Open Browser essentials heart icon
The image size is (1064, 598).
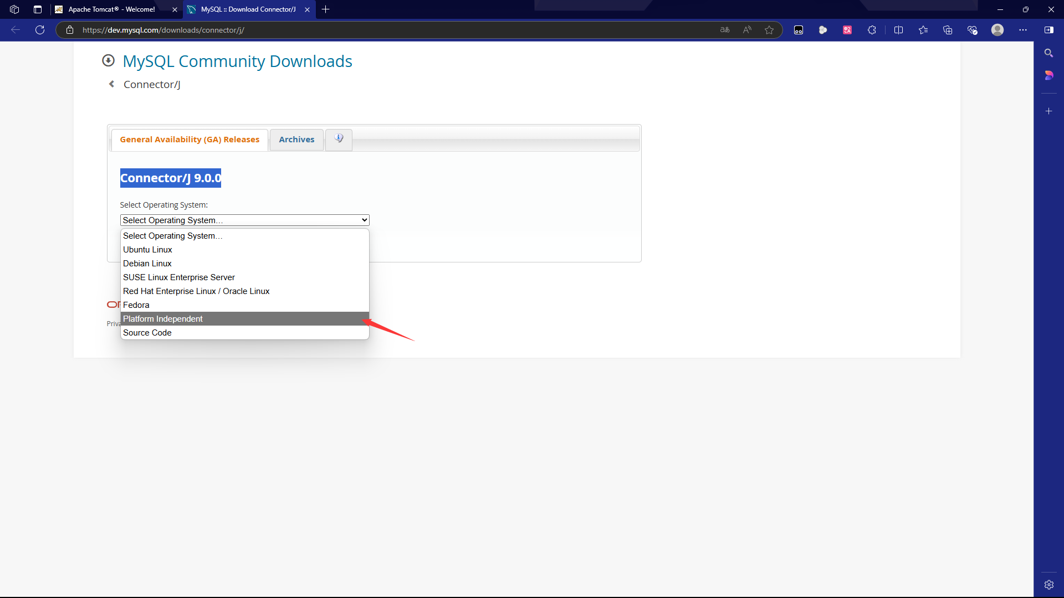tap(972, 30)
